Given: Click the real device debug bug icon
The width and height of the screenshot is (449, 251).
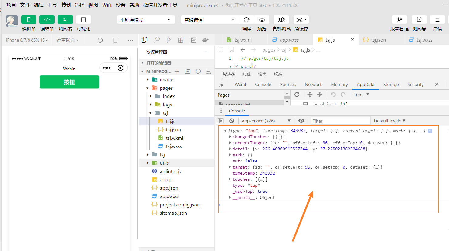Looking at the screenshot, I should [281, 20].
